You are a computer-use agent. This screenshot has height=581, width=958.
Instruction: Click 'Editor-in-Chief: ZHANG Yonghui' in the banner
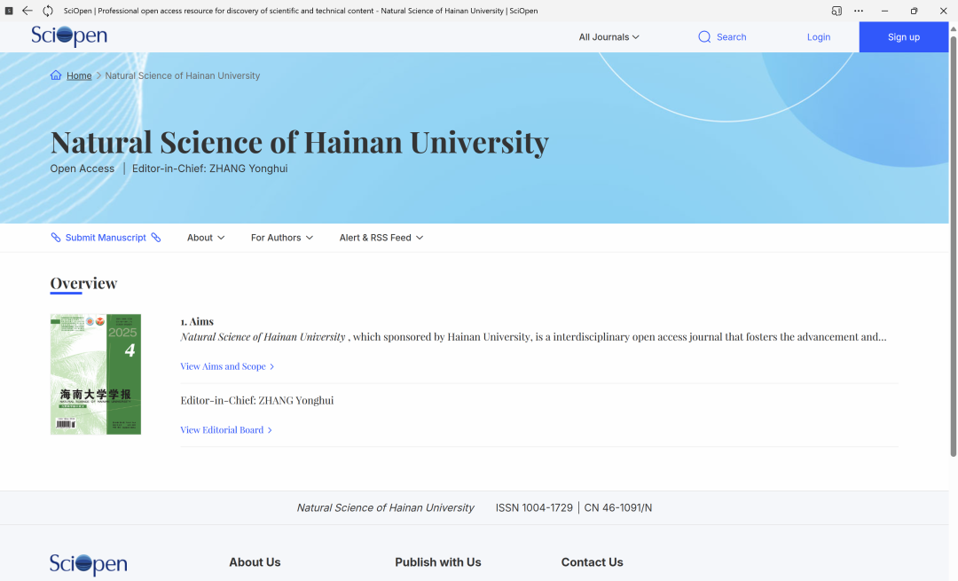tap(209, 169)
